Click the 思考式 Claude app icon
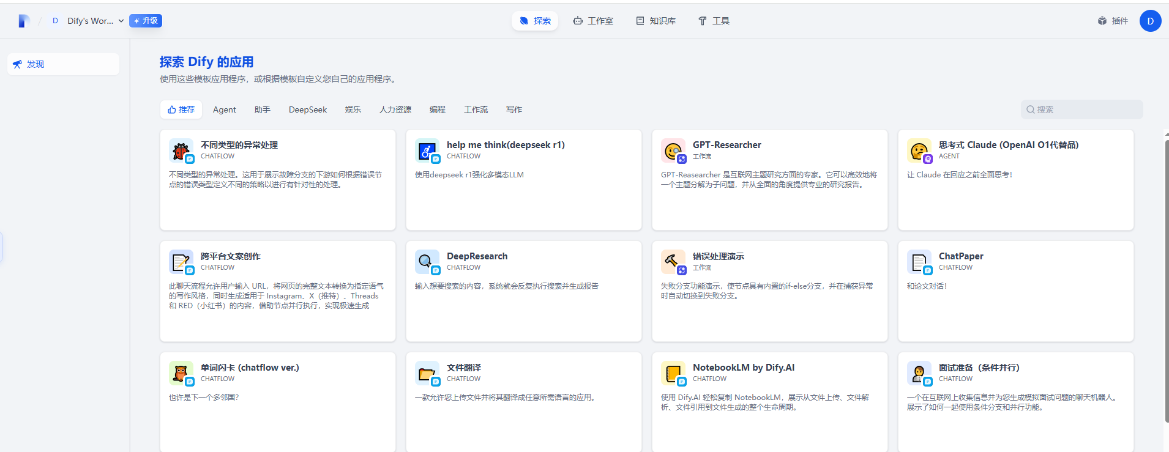The height and width of the screenshot is (452, 1169). point(919,150)
